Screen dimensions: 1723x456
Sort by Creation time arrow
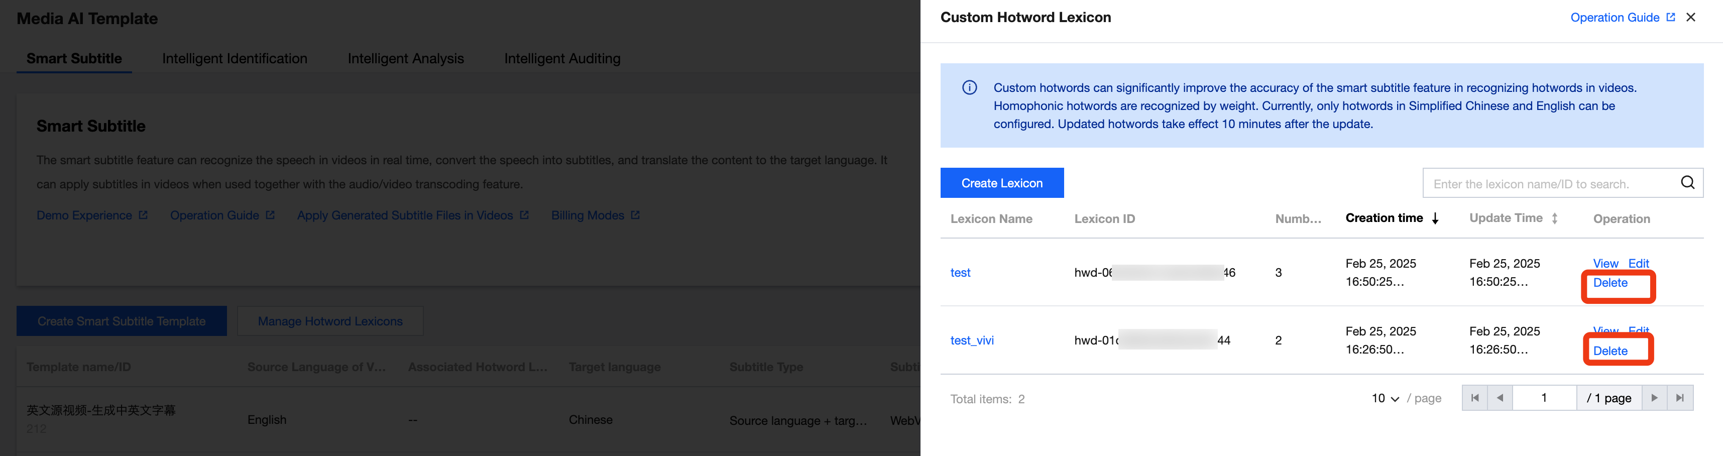coord(1435,218)
